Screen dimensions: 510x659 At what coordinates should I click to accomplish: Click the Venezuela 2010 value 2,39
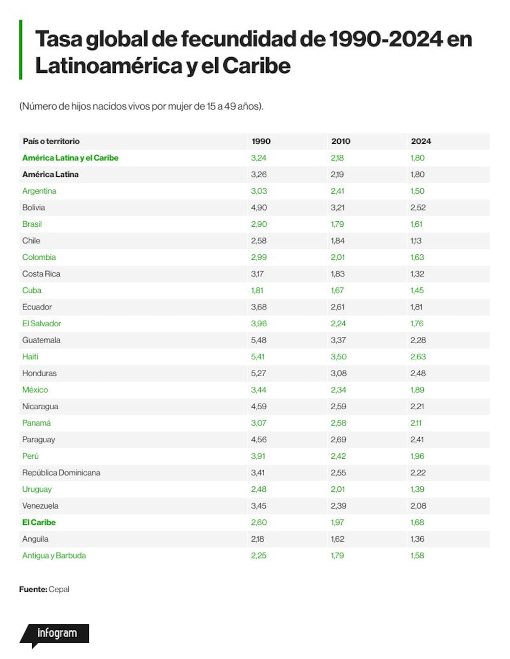tap(338, 506)
